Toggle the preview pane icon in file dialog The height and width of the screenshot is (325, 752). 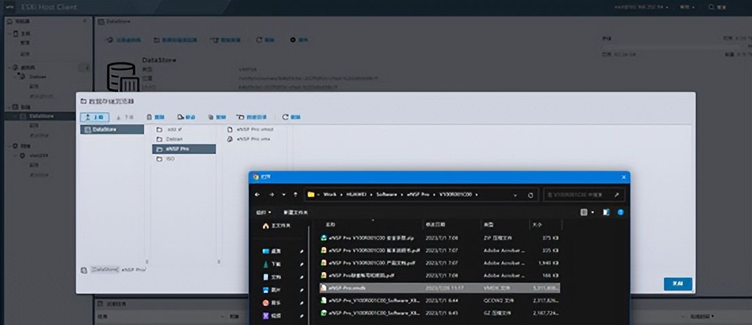tap(606, 212)
